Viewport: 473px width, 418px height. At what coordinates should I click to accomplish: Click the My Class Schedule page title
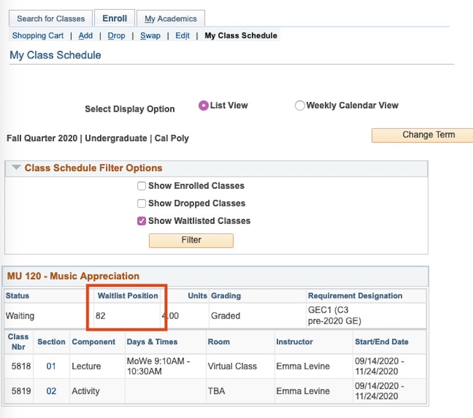(x=55, y=55)
